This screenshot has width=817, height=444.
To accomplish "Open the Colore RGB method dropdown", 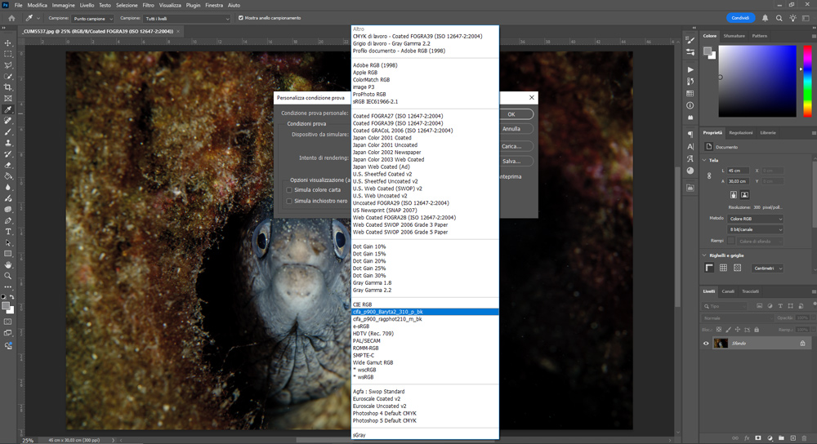I will pos(756,219).
